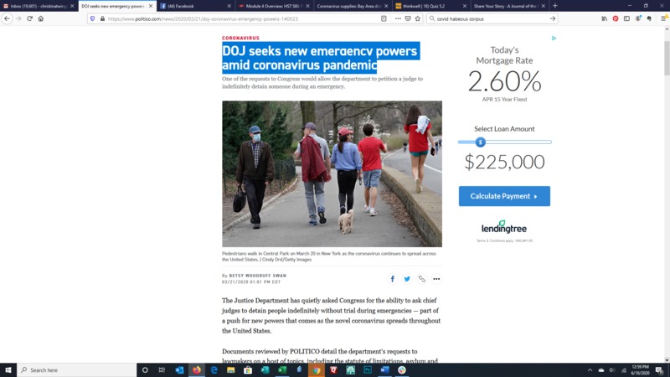
Task: Open Betsy Woodruff Swan author link
Action: coord(257,276)
